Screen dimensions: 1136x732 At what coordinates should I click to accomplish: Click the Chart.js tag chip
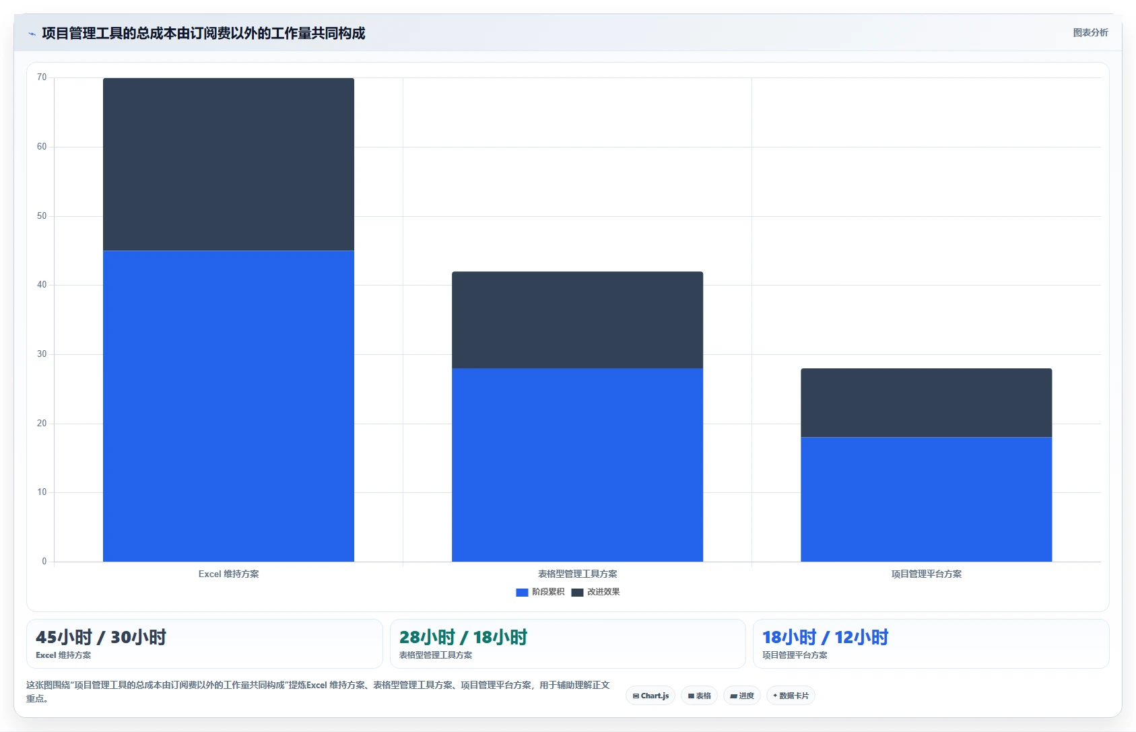[x=650, y=696]
